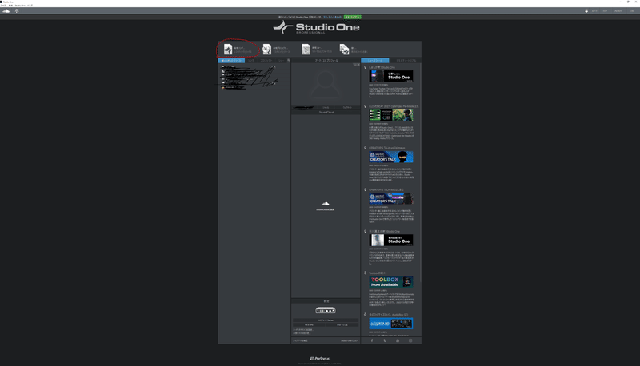Open the Twitter icon in the news footer
This screenshot has width=640, height=366.
(x=385, y=340)
